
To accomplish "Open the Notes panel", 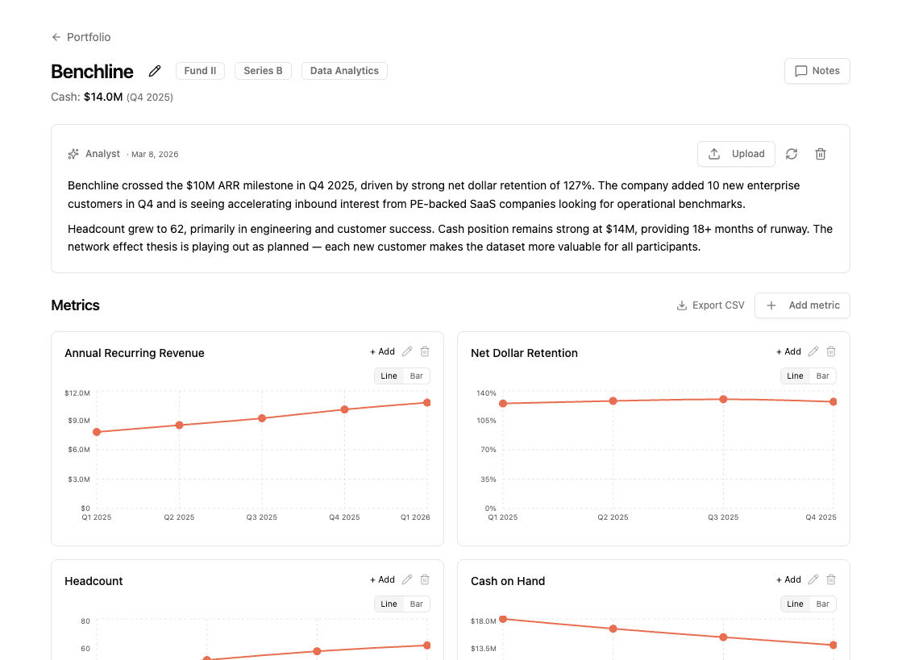I will coord(817,71).
